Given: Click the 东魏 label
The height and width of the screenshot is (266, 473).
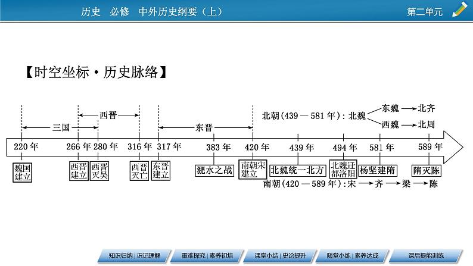Looking at the screenshot, I should click(x=390, y=108).
